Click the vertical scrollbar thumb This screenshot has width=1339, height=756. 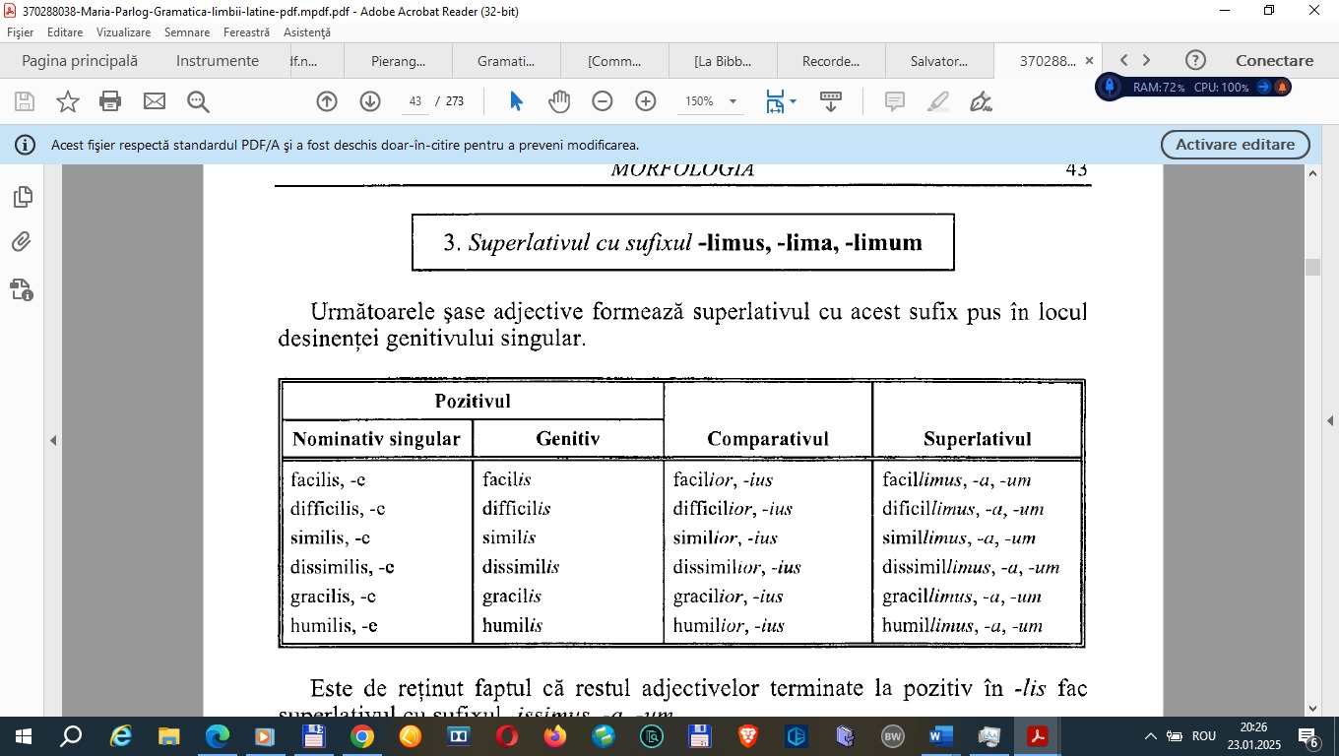(x=1311, y=268)
